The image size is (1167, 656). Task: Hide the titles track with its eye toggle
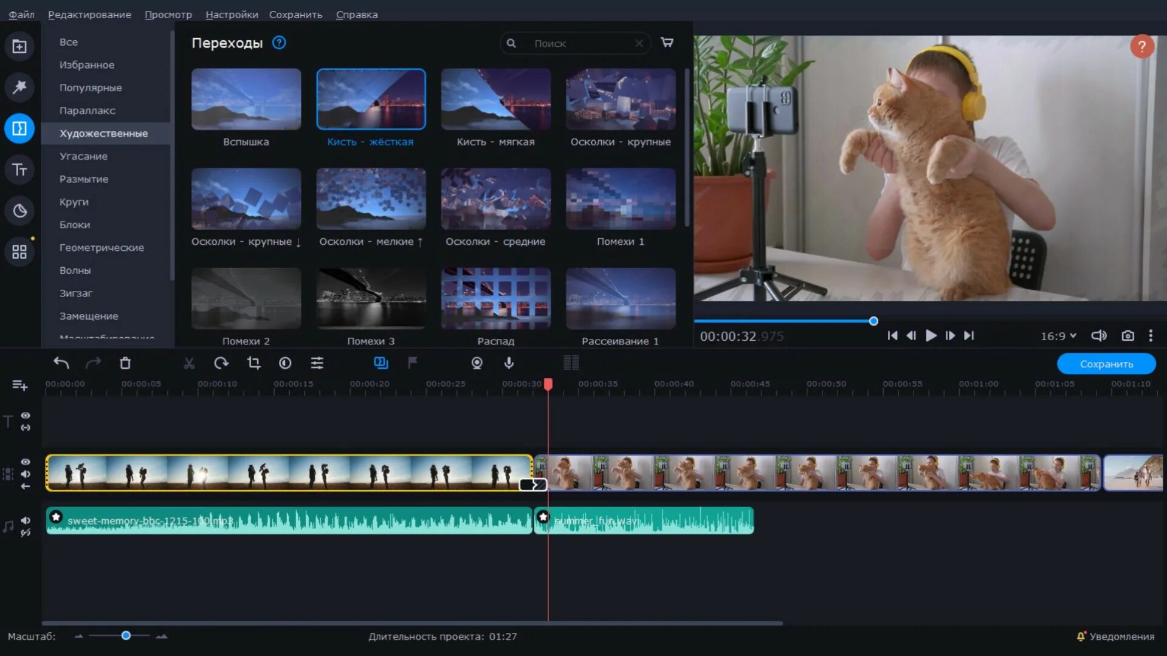25,415
